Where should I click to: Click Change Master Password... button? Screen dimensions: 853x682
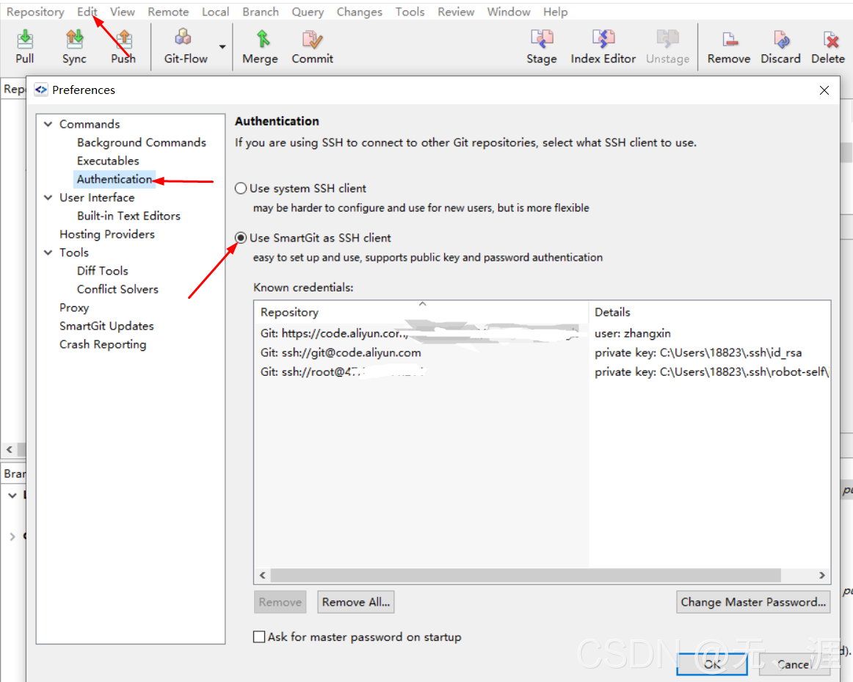(753, 602)
